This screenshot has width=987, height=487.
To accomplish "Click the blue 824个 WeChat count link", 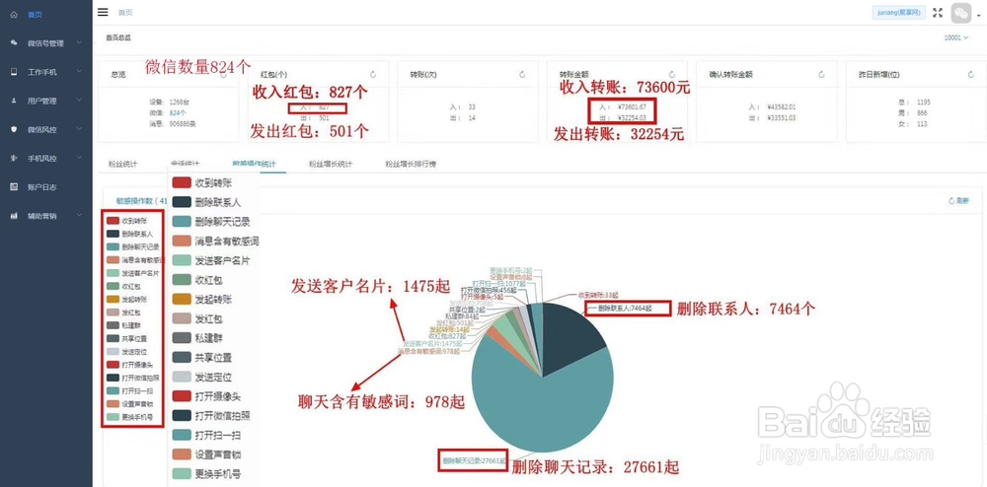I will click(179, 113).
